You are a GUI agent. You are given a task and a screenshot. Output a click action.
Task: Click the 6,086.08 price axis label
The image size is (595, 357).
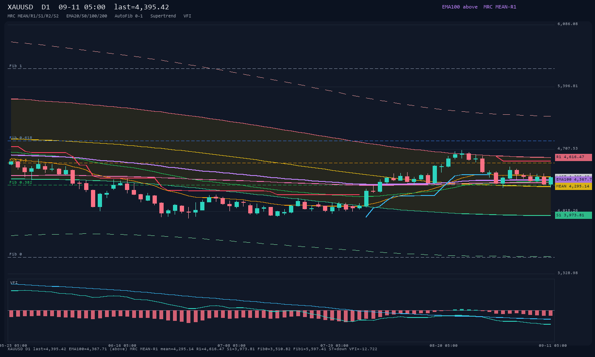568,24
